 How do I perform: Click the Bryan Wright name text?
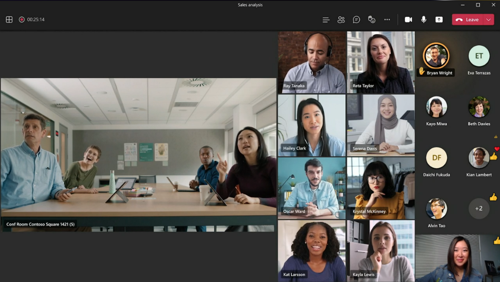(439, 73)
